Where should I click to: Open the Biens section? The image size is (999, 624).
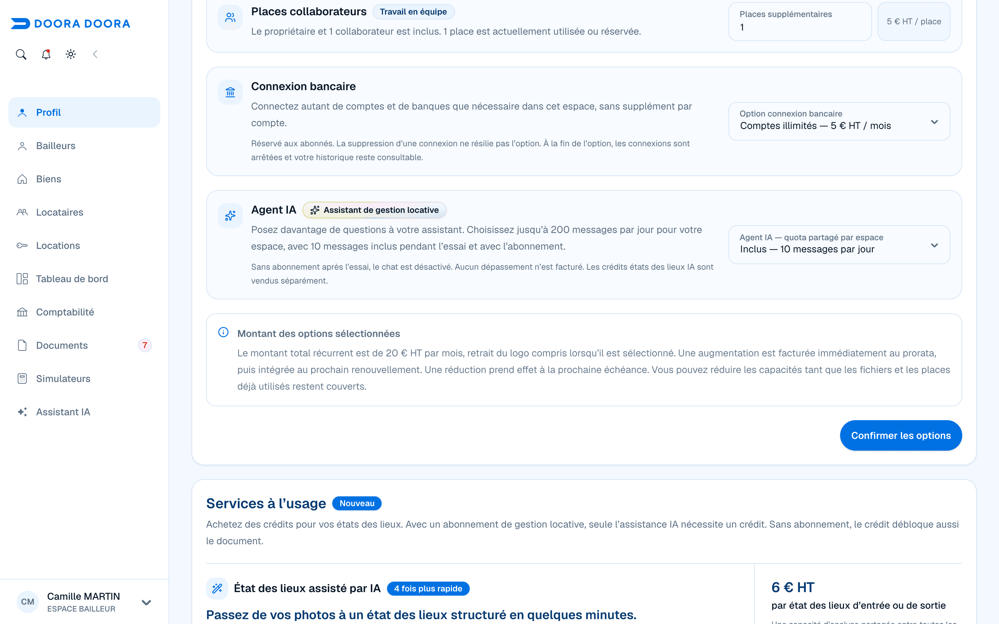84,179
